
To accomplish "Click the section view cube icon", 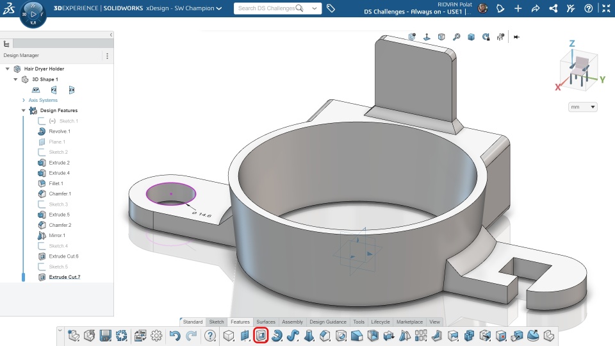I will click(x=441, y=37).
